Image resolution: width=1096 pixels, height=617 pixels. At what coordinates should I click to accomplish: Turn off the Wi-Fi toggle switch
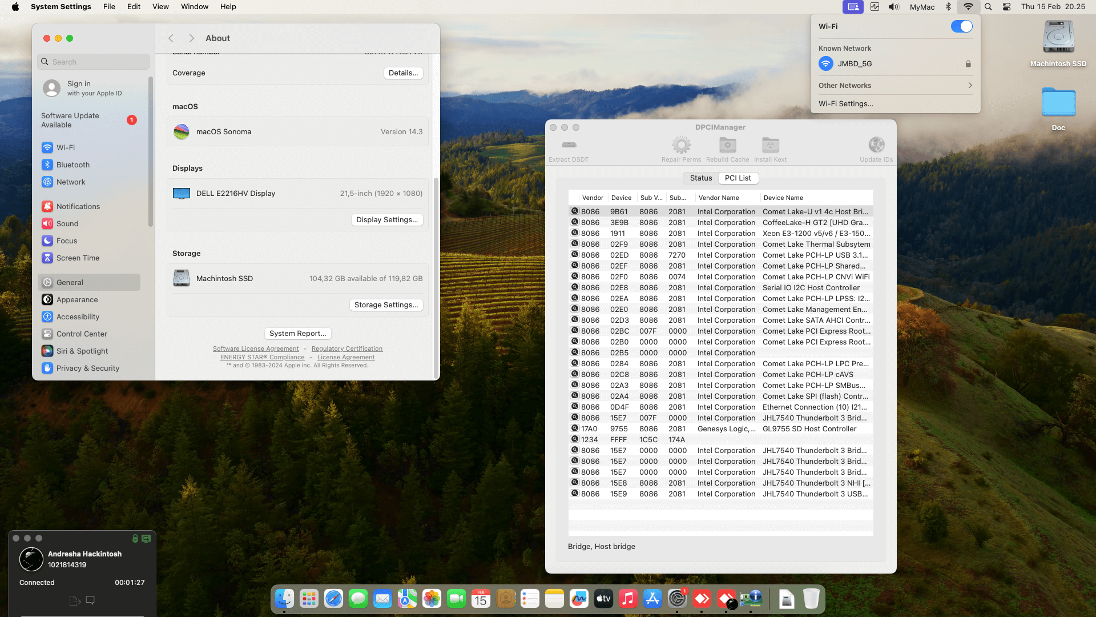point(961,26)
